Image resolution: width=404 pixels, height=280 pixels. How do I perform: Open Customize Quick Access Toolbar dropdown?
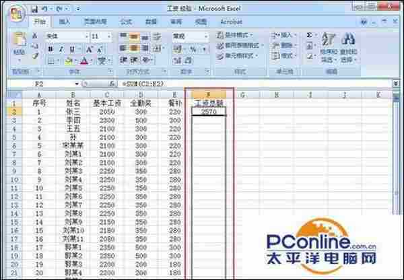click(78, 9)
